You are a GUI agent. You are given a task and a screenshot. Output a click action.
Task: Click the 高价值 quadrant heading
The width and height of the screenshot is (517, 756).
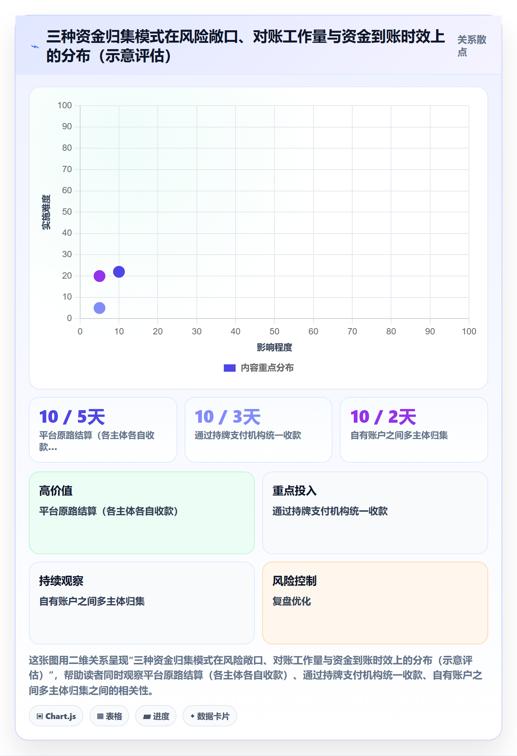tap(56, 491)
